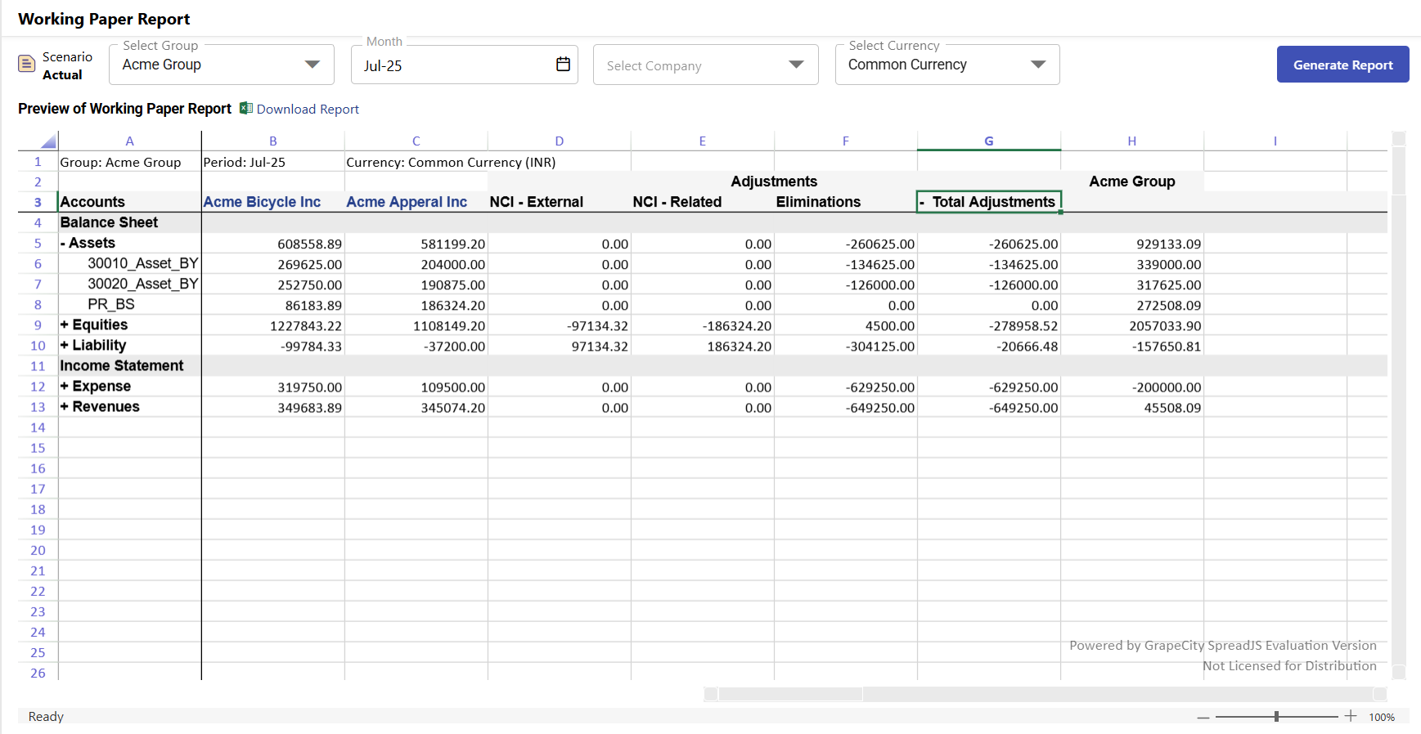Click the vertical scrollbar of the sheet

[x=1399, y=405]
